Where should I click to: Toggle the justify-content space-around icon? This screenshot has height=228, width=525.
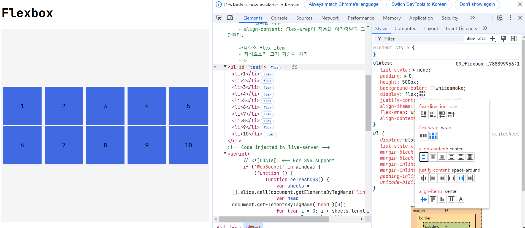pos(461,178)
